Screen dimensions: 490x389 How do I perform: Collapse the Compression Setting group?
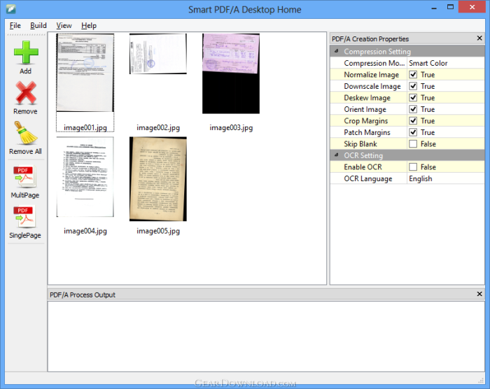[x=337, y=51]
